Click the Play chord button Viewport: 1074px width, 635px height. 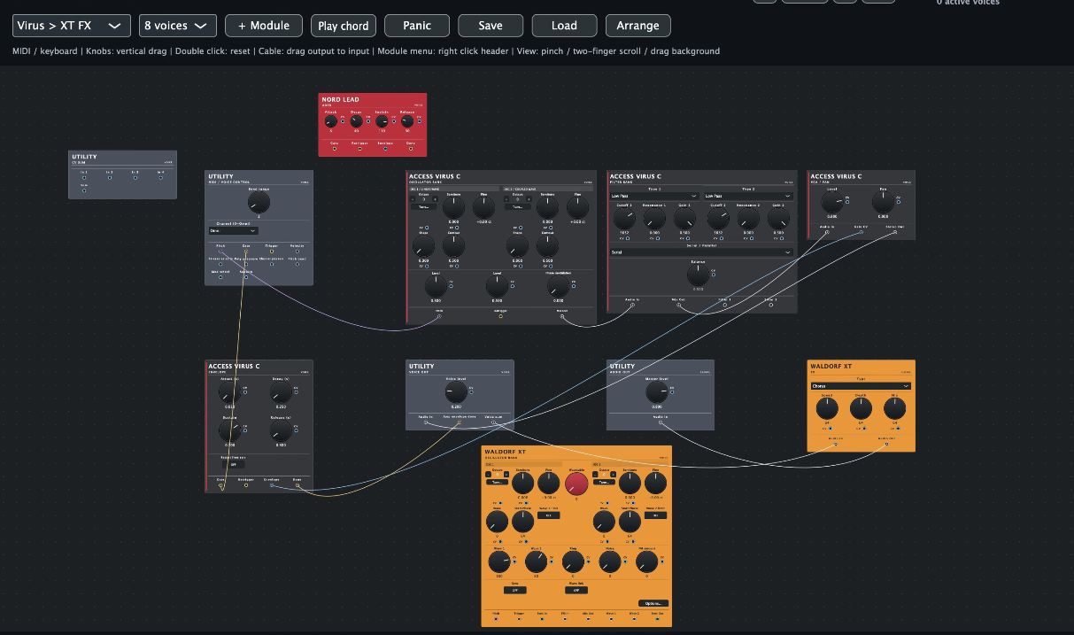[x=344, y=26]
